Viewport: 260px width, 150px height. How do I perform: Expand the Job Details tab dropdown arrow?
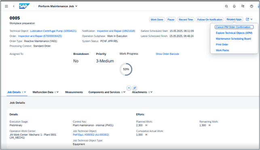pos(25,92)
